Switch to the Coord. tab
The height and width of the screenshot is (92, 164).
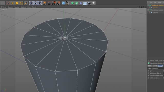coord(155,66)
